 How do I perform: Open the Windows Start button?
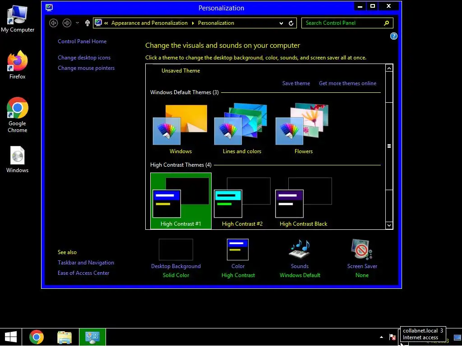(11, 337)
